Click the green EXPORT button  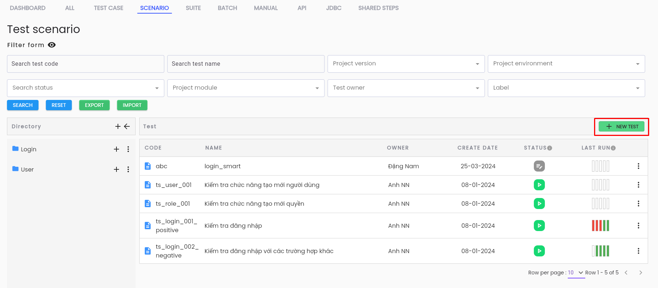pos(94,105)
